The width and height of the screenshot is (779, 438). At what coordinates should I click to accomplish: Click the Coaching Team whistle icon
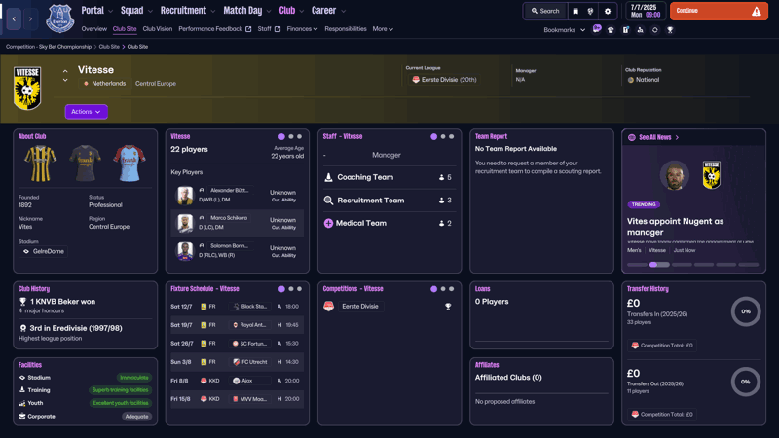(x=328, y=177)
